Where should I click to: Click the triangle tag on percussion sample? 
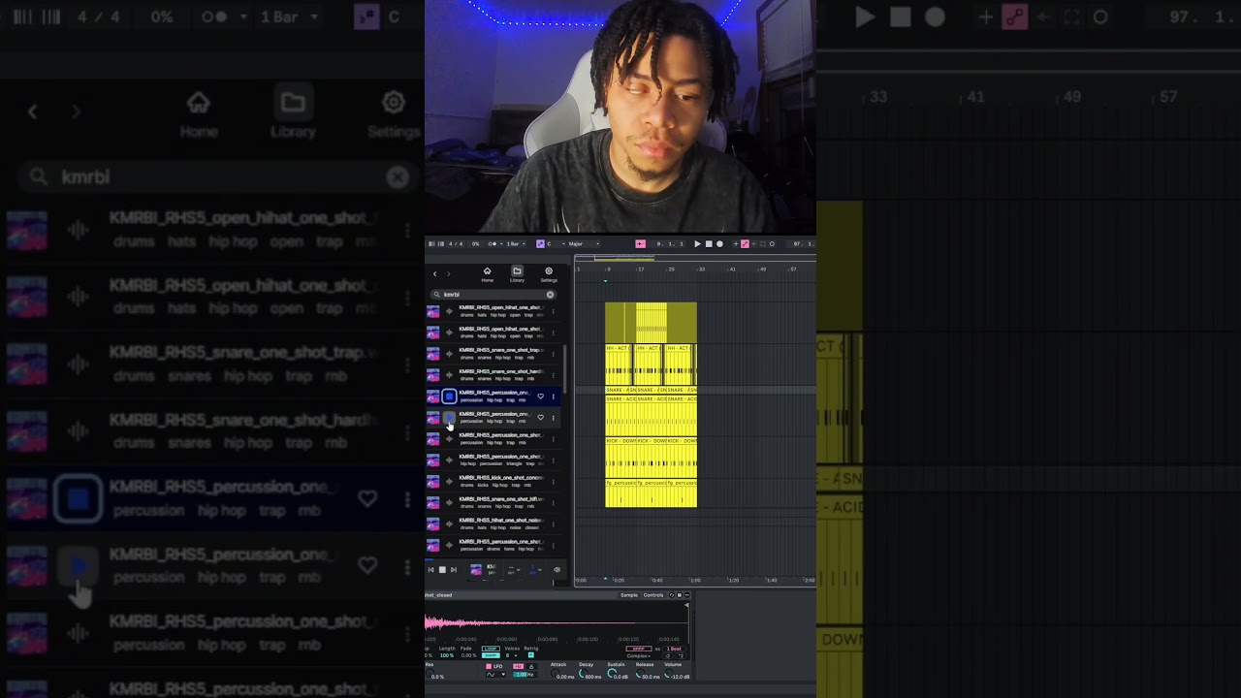point(514,463)
